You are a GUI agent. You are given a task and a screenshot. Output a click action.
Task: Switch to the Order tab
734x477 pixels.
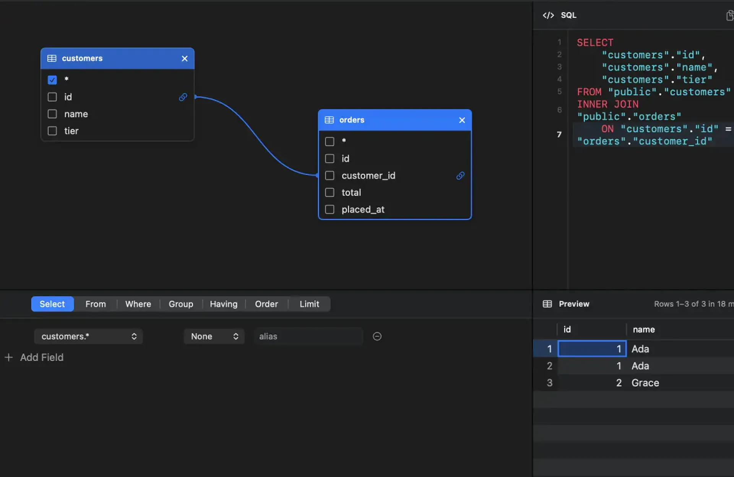(x=266, y=304)
